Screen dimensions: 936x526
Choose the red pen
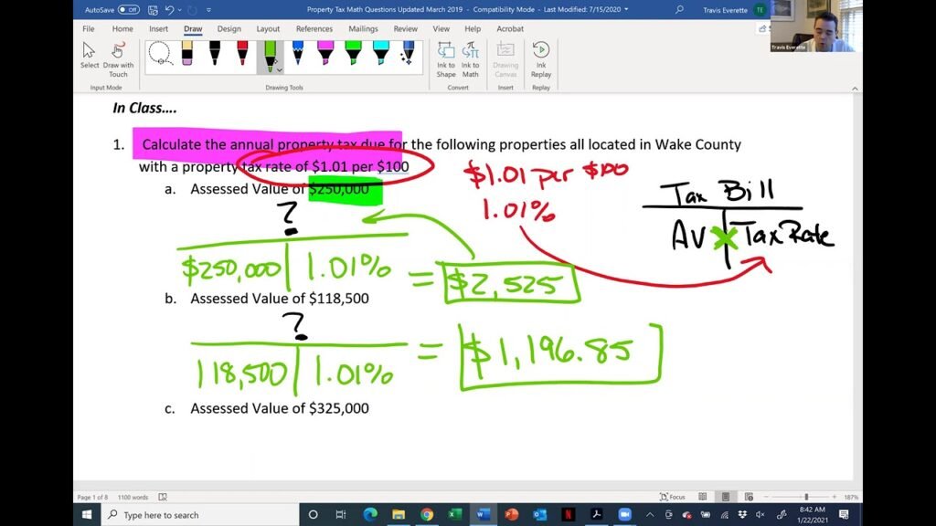click(242, 55)
